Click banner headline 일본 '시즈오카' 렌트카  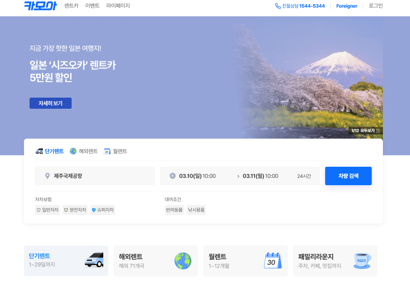point(73,65)
